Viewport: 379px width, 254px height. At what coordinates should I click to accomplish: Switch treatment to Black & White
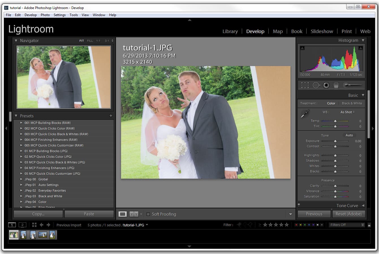[x=352, y=103]
